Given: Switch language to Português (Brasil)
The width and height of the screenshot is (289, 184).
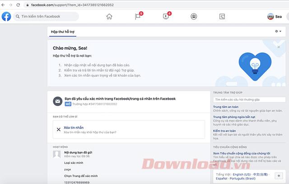Looking at the screenshot, I should pyautogui.click(x=242, y=179).
